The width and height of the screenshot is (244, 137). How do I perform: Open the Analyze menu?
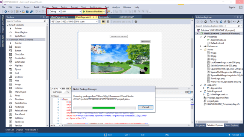pyautogui.click(x=116, y=7)
